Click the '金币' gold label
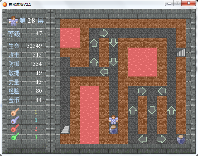This screenshot has height=156, width=198. point(14,100)
